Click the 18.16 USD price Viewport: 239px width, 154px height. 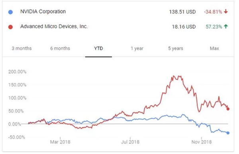pos(184,27)
